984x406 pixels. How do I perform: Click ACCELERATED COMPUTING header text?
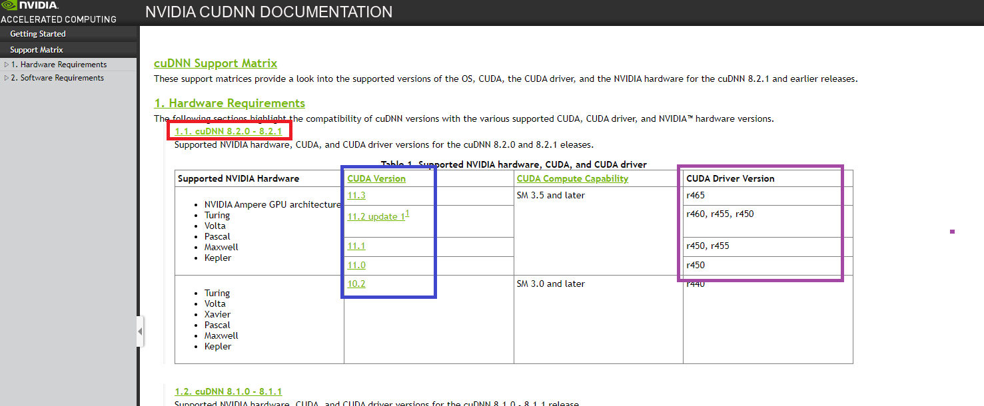(59, 19)
